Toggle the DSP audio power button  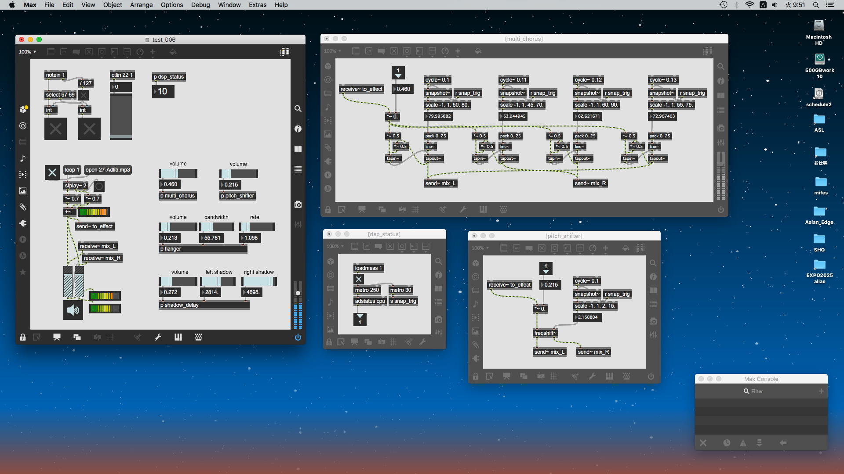(298, 337)
